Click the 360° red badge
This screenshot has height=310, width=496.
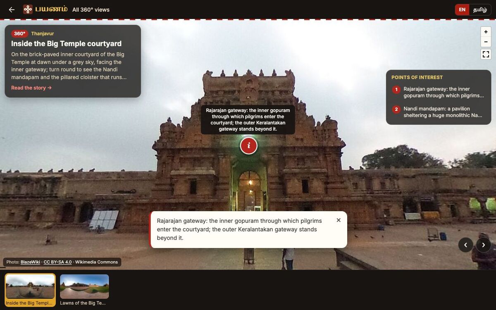point(19,33)
